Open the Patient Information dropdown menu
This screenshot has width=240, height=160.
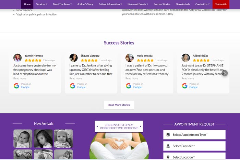click(110, 4)
